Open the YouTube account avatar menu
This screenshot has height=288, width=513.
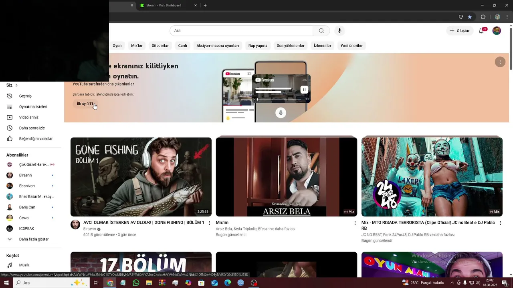click(x=497, y=31)
